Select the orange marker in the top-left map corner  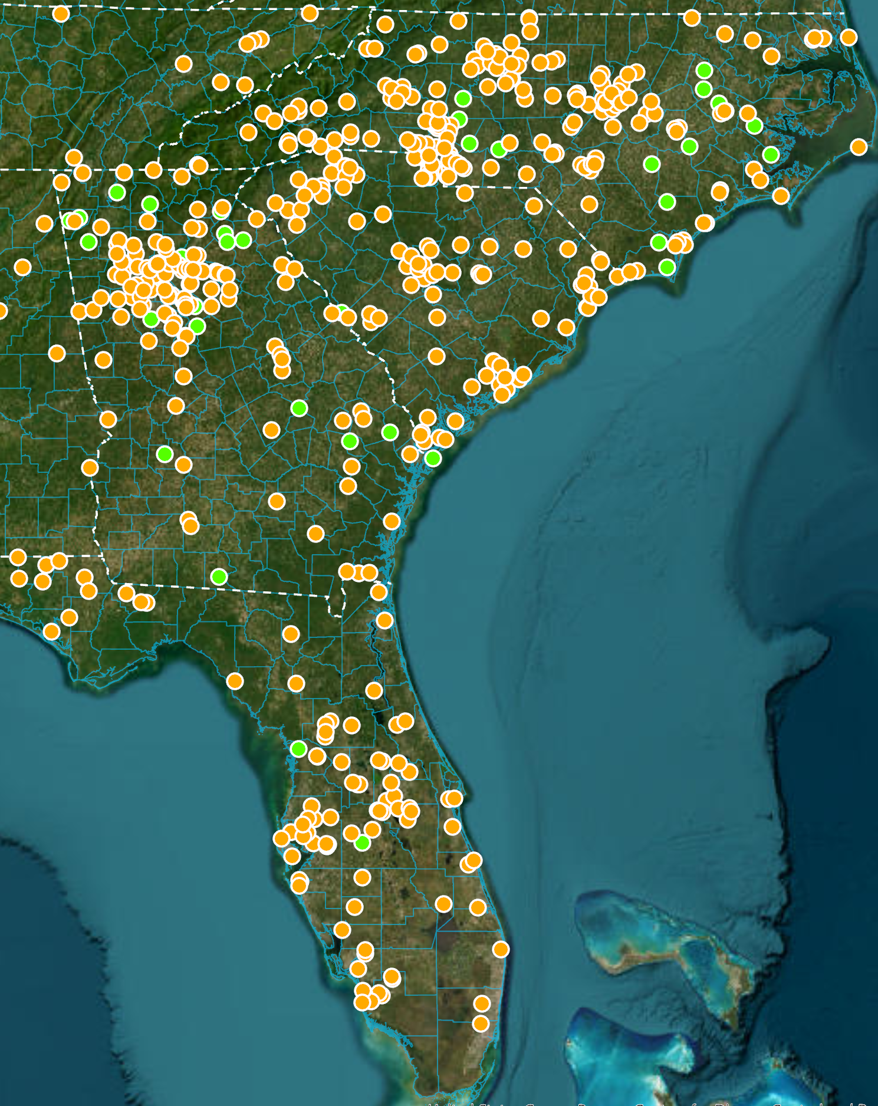tap(61, 14)
